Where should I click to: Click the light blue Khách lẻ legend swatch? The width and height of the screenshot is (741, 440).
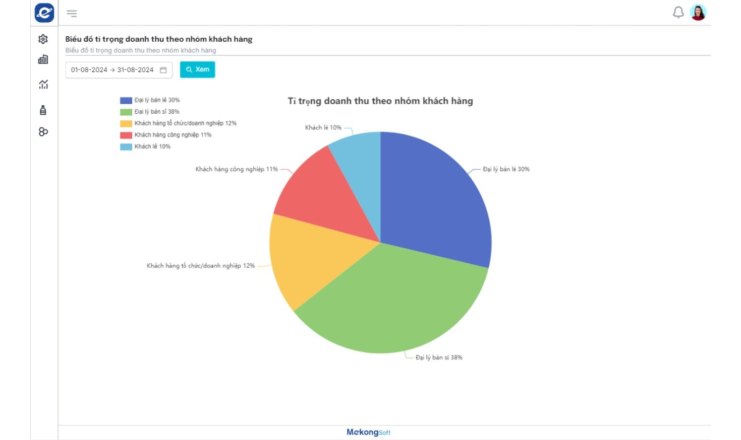pyautogui.click(x=126, y=146)
